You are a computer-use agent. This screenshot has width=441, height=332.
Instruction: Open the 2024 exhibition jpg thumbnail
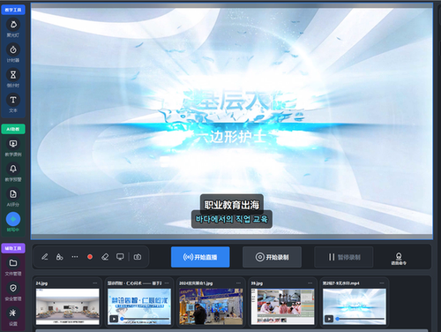point(211,306)
